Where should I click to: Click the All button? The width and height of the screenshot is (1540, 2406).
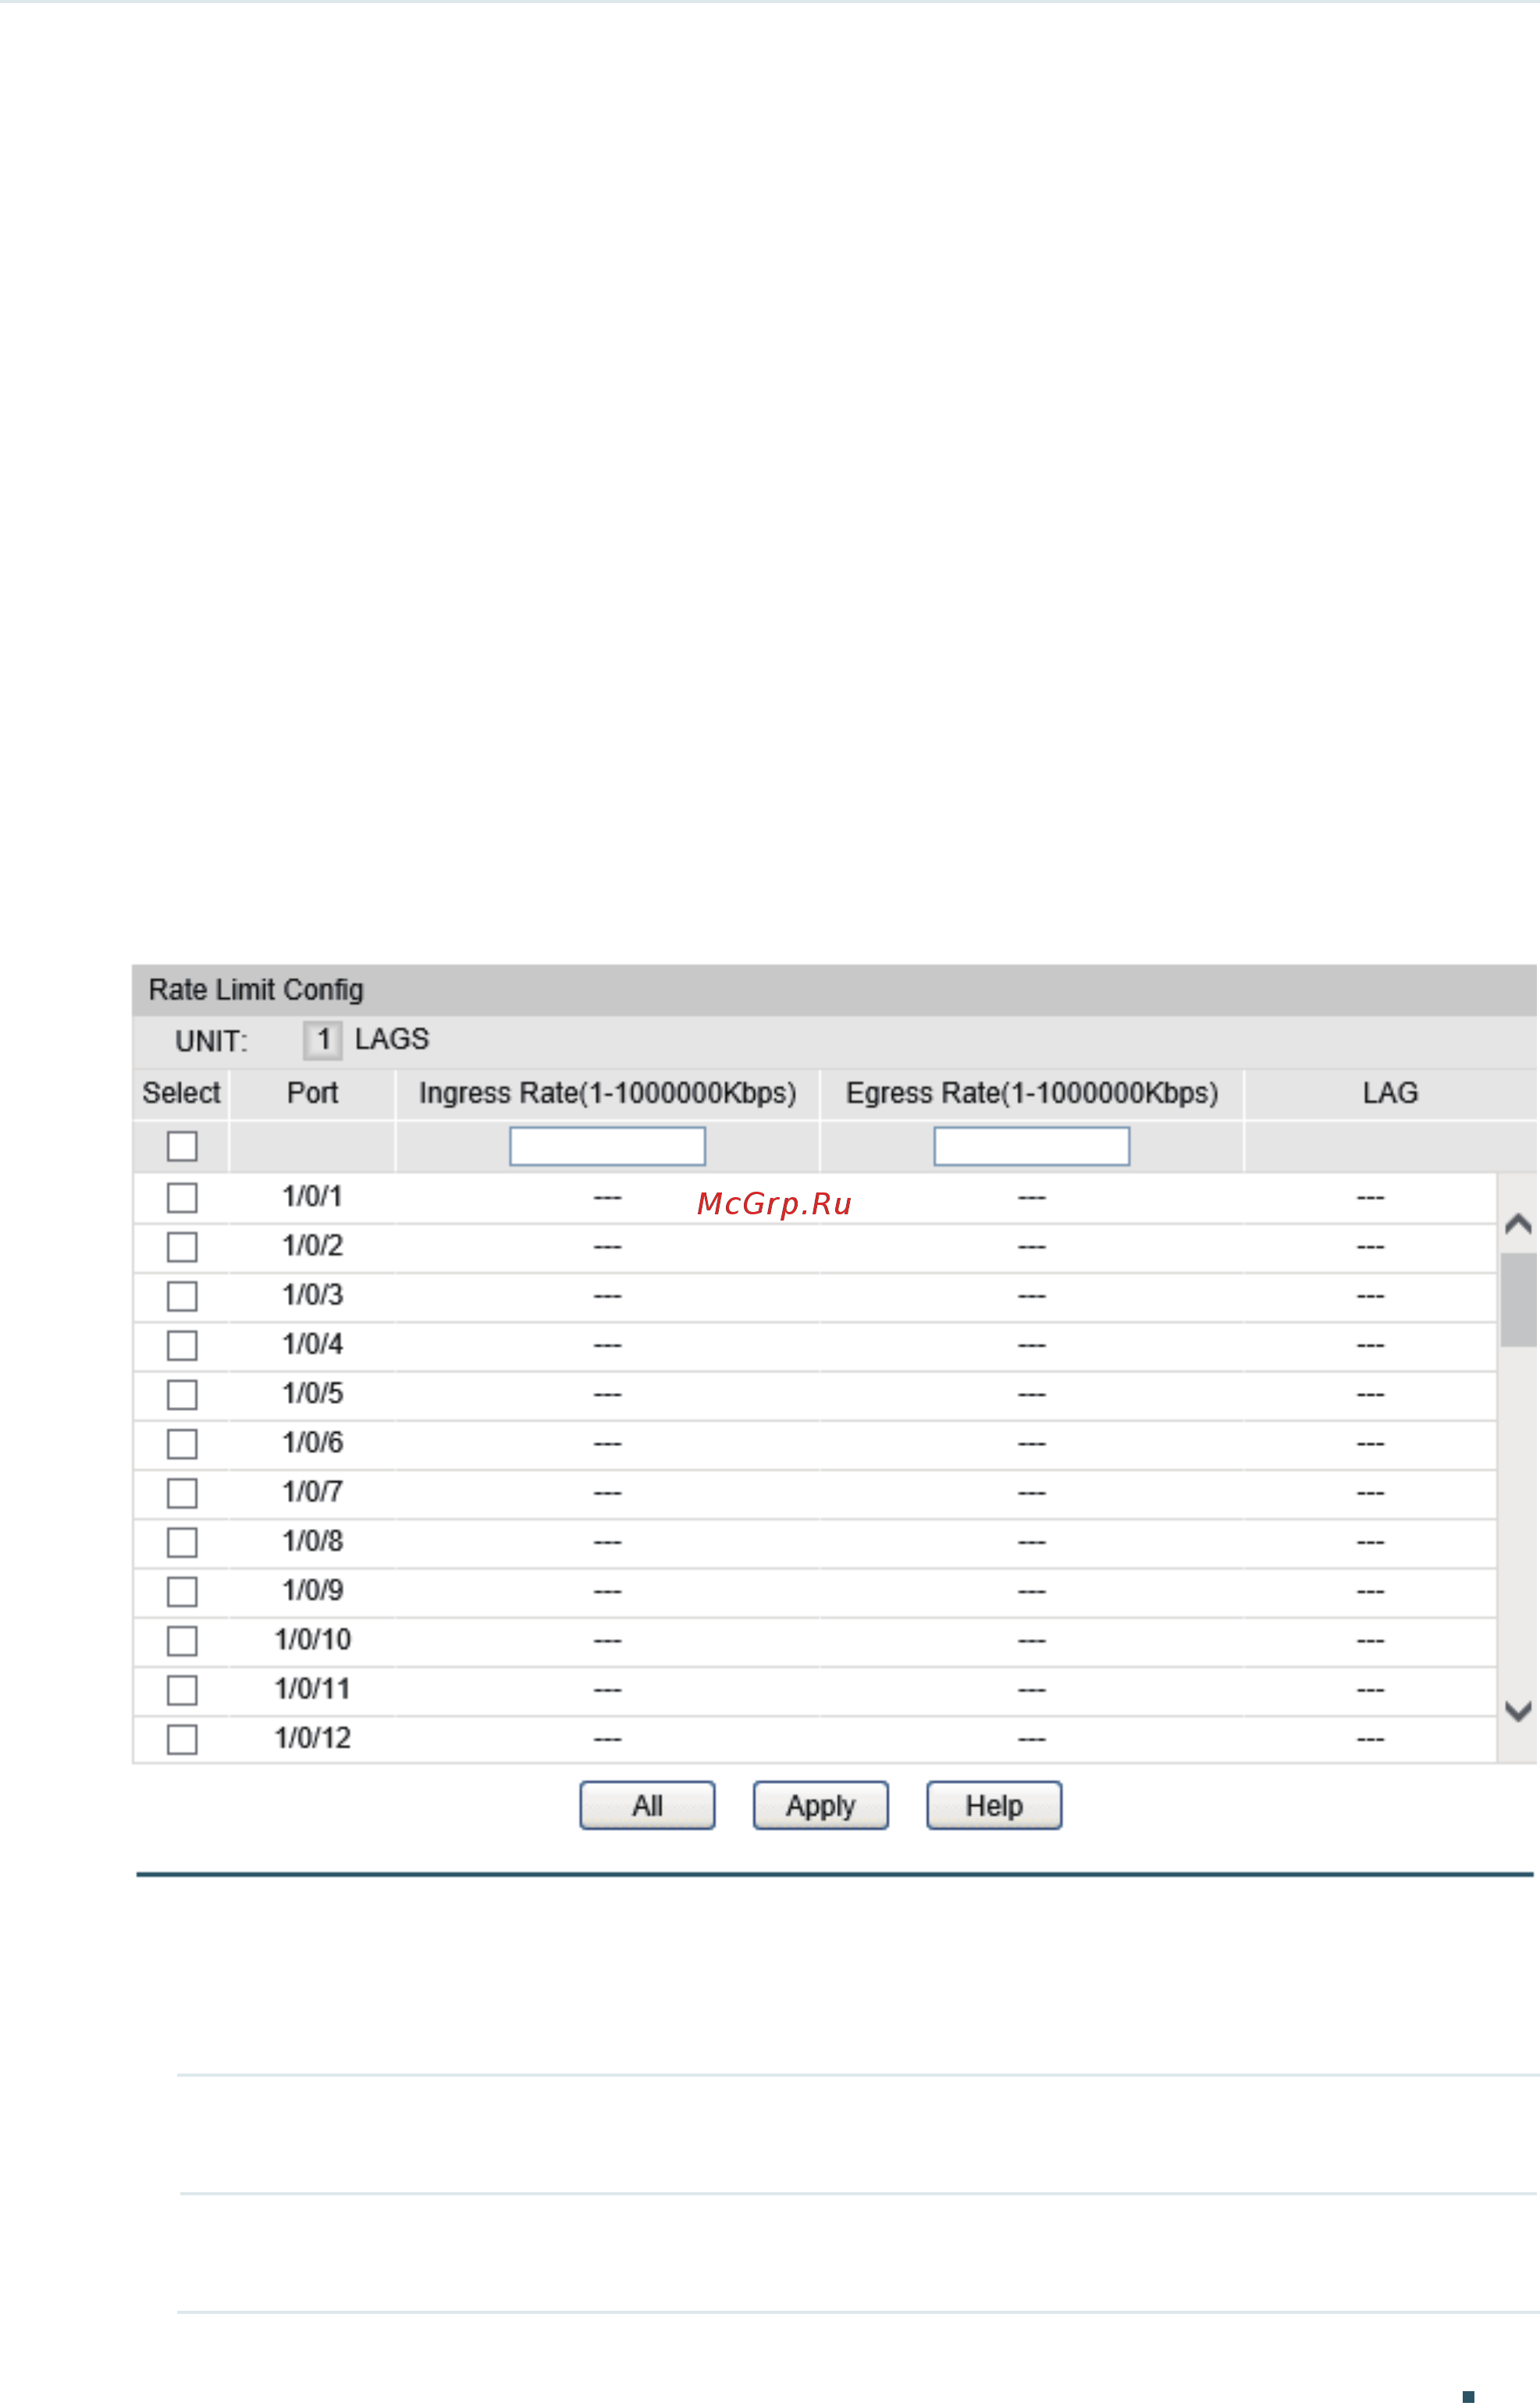pyautogui.click(x=648, y=1806)
